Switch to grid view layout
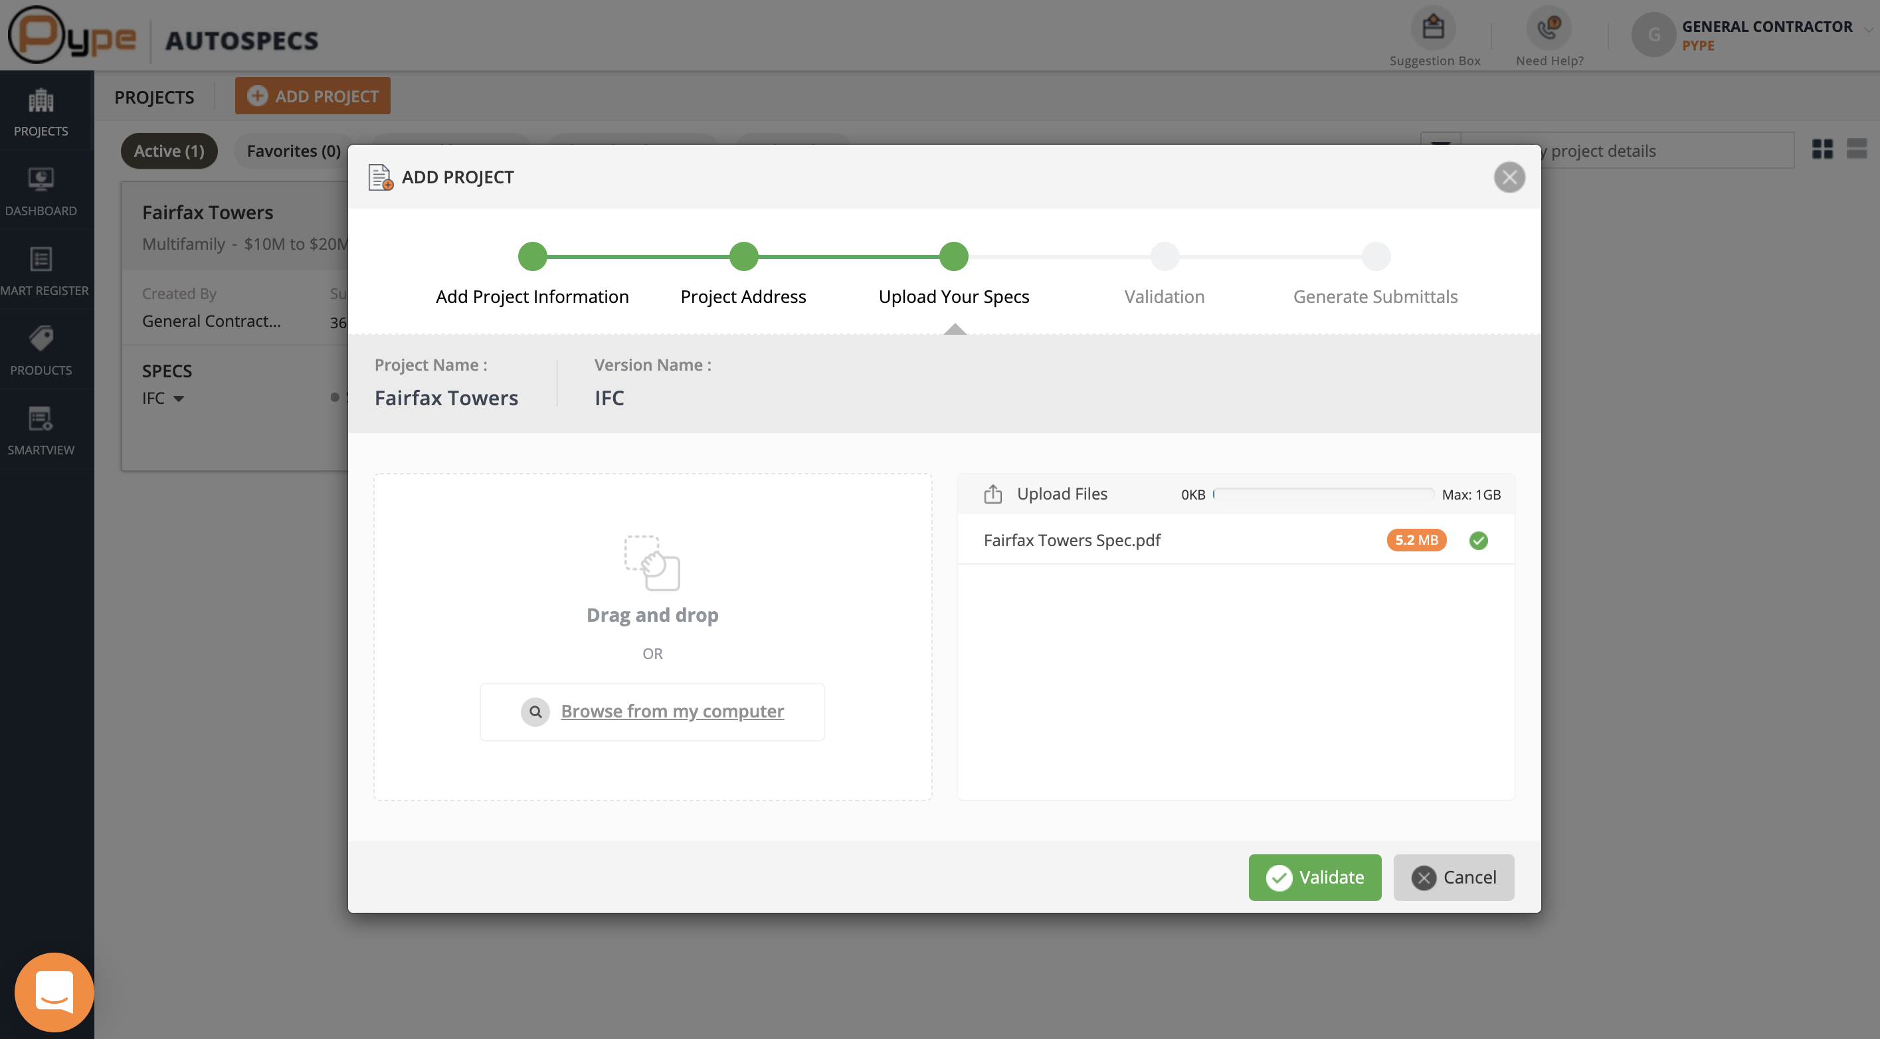The image size is (1880, 1039). click(x=1822, y=149)
